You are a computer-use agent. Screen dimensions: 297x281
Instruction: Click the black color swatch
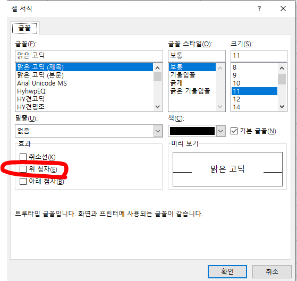[x=192, y=131]
